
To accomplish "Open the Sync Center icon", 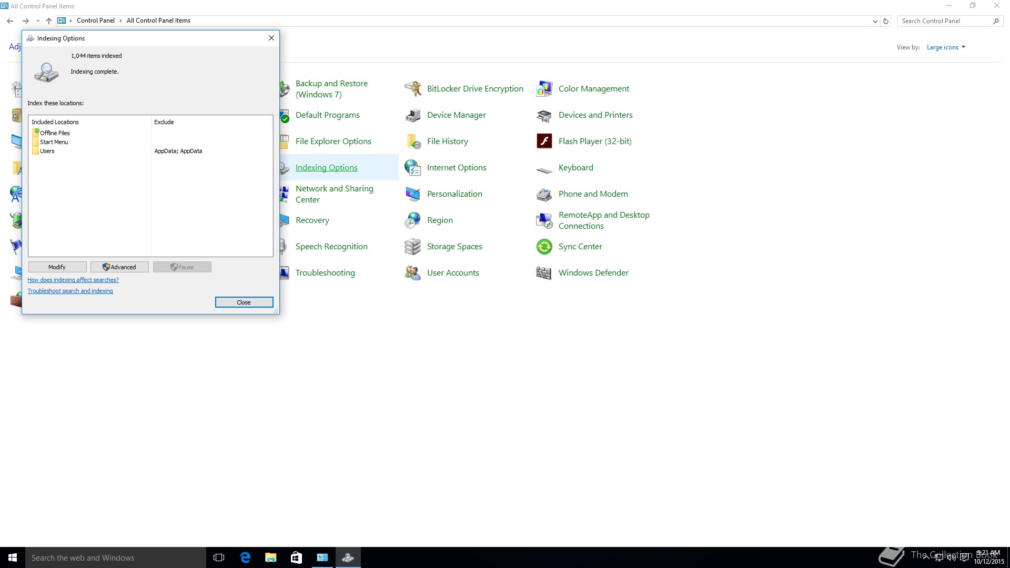I will click(544, 247).
